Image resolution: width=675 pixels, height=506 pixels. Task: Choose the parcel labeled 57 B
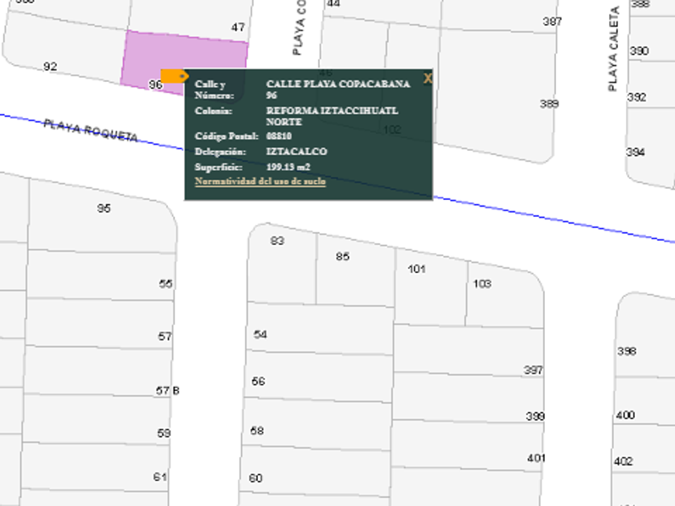[167, 390]
